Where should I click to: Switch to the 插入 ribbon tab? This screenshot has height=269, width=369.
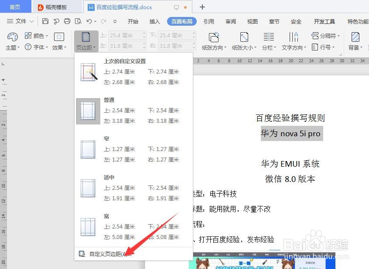click(154, 22)
